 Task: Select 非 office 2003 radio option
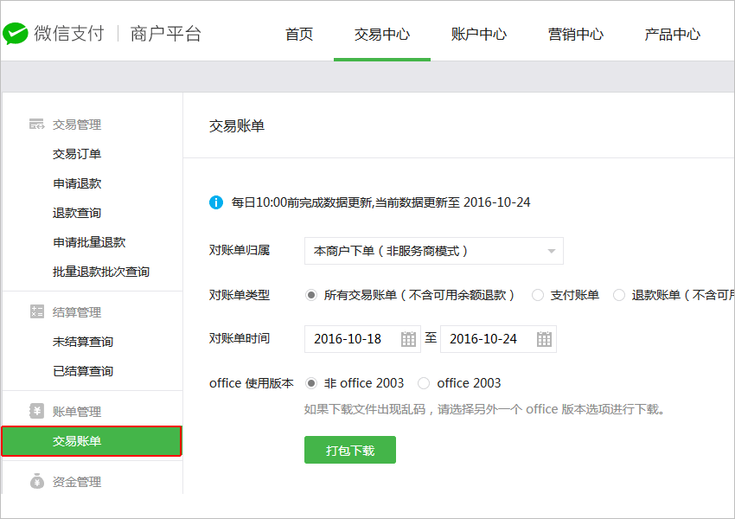[311, 383]
